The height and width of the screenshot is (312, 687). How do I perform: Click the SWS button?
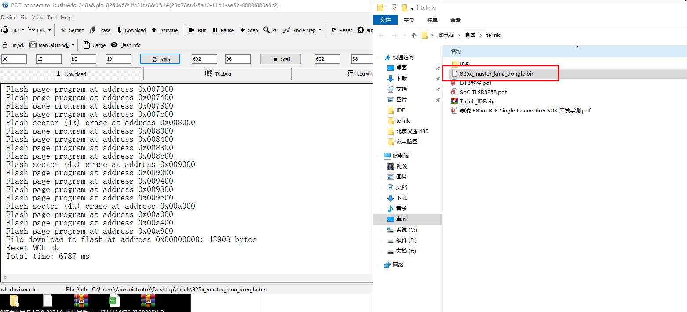click(x=160, y=59)
